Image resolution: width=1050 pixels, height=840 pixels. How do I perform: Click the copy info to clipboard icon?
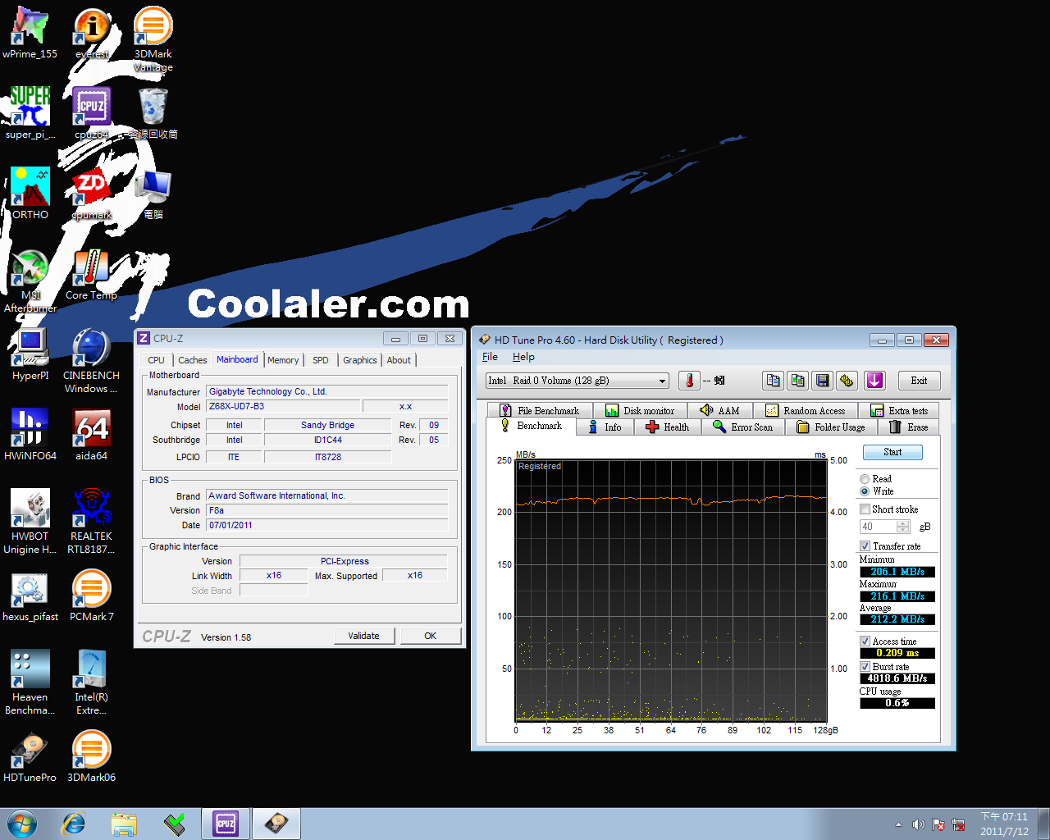click(x=773, y=381)
